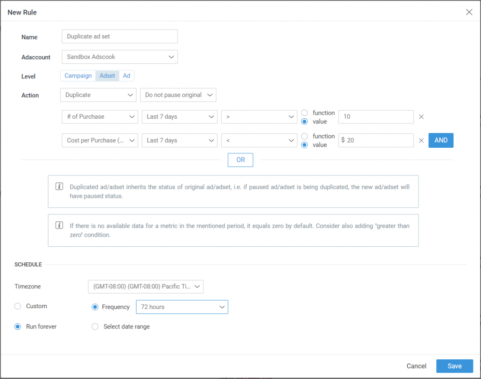The image size is (481, 379).
Task: Select value radio for # of Purchase row
Action: [x=304, y=121]
